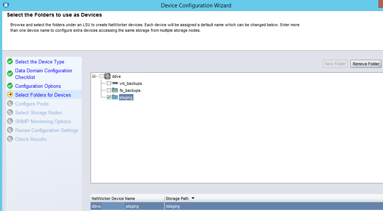
Task: Click the Review Configuration Settings step
Action: coord(47,130)
